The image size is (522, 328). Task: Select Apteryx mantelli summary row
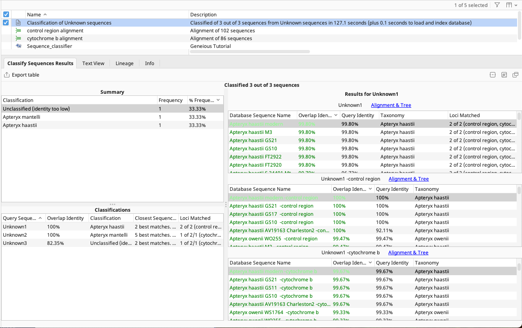click(x=112, y=117)
